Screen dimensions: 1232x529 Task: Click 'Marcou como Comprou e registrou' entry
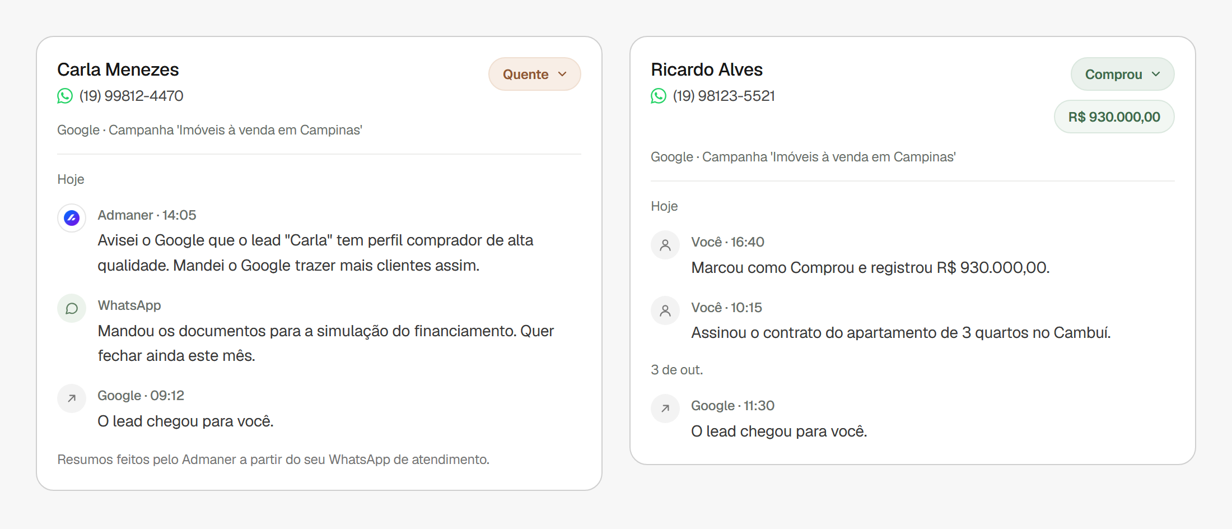(870, 267)
